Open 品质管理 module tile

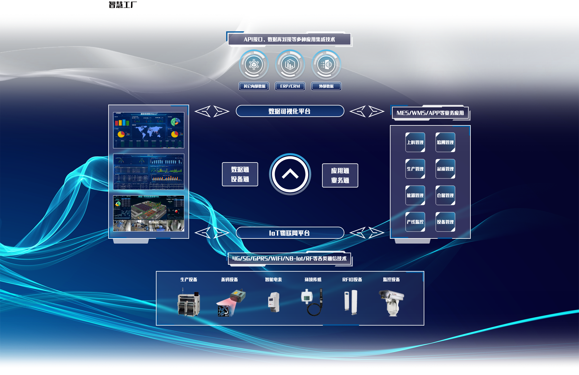coord(445,169)
